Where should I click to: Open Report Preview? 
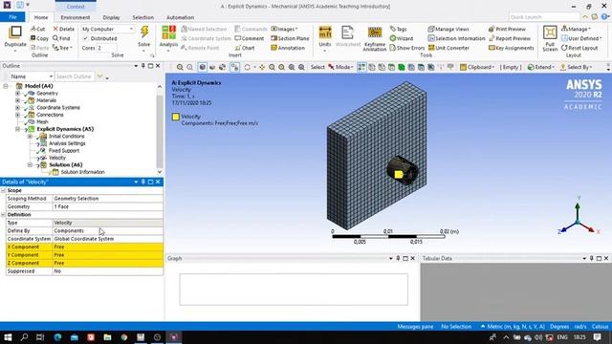pos(510,38)
